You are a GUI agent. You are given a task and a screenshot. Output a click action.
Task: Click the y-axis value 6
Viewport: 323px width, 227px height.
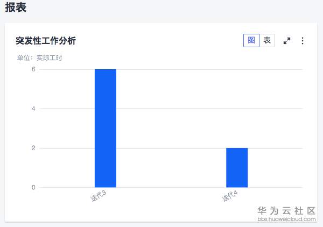(33, 69)
